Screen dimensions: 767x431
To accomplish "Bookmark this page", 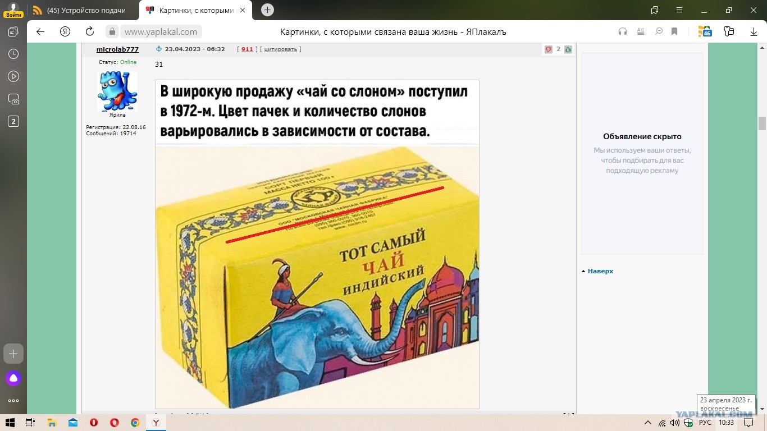I will click(x=675, y=31).
